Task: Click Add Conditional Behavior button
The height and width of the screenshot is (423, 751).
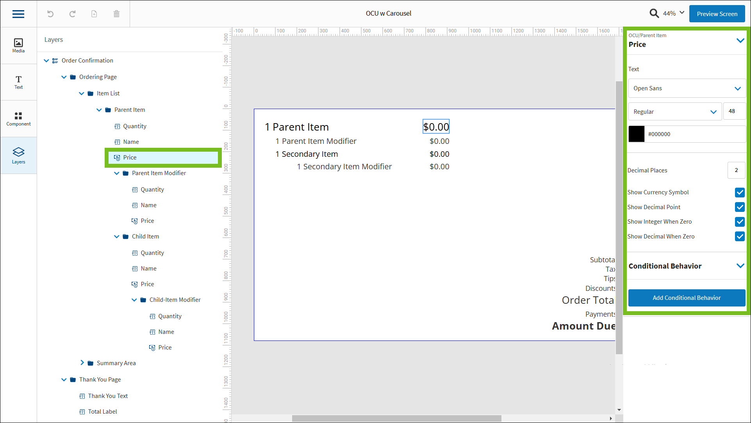Action: coord(687,298)
